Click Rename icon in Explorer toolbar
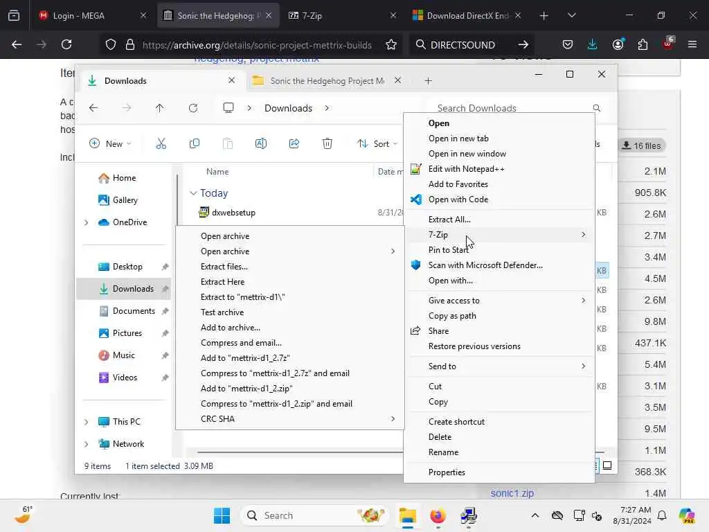The image size is (709, 532). [261, 144]
